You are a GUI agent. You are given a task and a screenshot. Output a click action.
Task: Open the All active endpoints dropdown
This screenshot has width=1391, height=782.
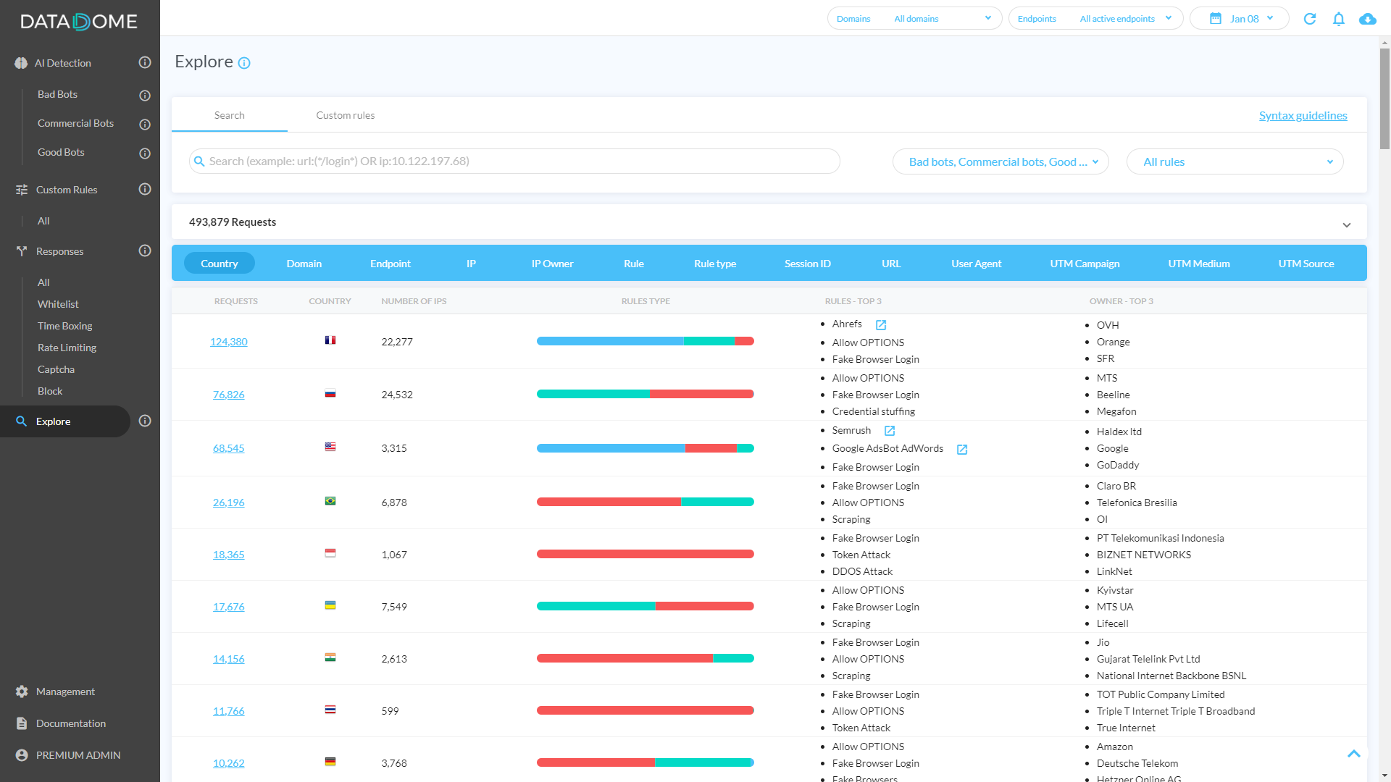(x=1095, y=18)
